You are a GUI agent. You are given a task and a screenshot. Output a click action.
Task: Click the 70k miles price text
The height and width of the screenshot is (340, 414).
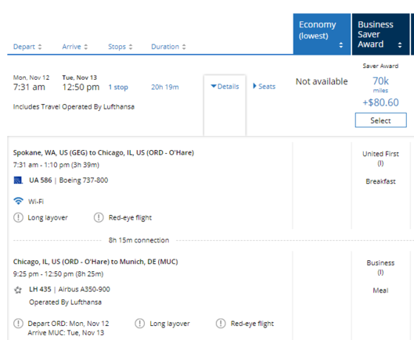(380, 84)
